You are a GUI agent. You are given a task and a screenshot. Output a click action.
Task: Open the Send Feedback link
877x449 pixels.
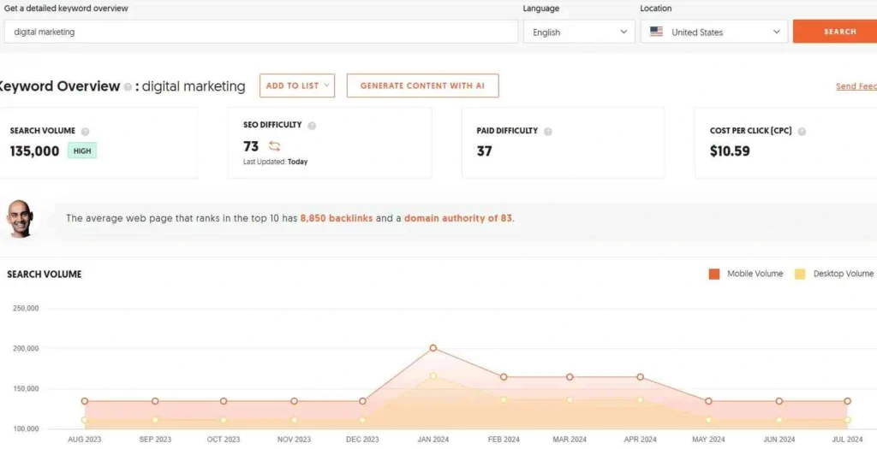(x=856, y=86)
